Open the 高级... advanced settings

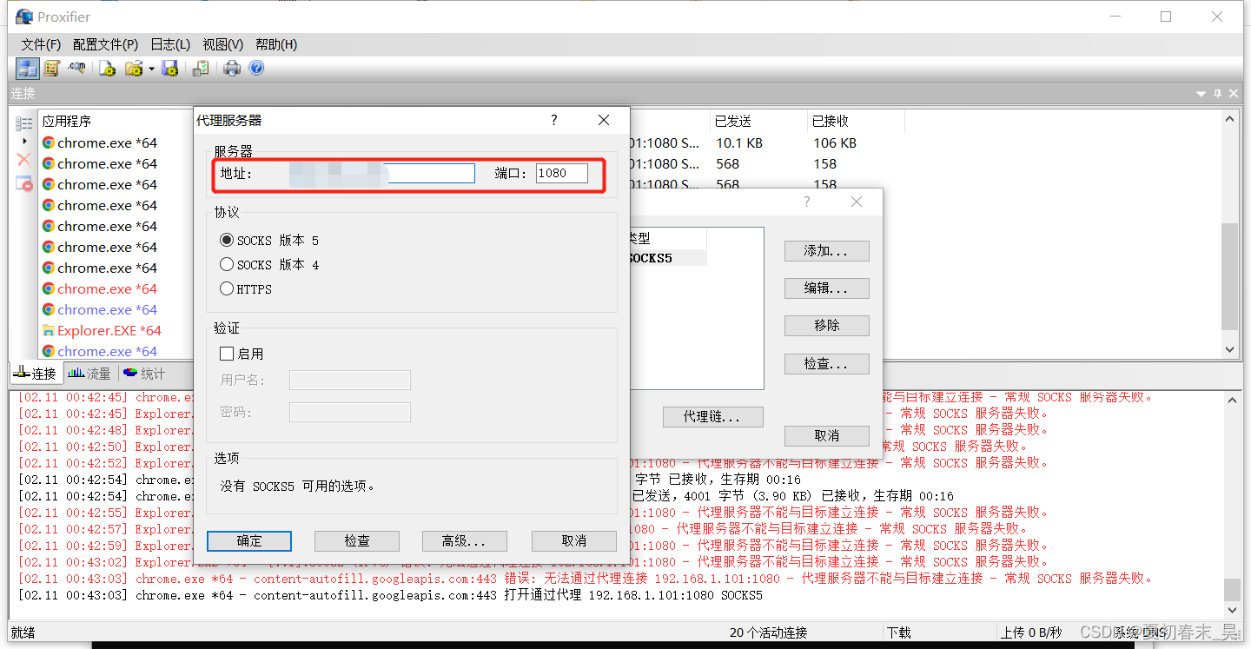(x=464, y=540)
